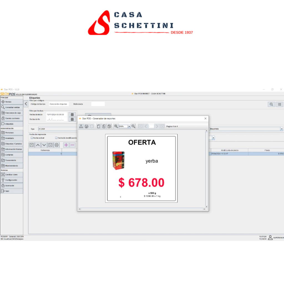
Task: Click the yerba product image in preview
Action: [119, 161]
